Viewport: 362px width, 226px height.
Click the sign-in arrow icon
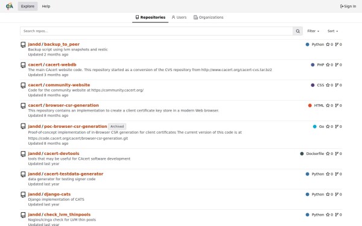[x=342, y=6]
